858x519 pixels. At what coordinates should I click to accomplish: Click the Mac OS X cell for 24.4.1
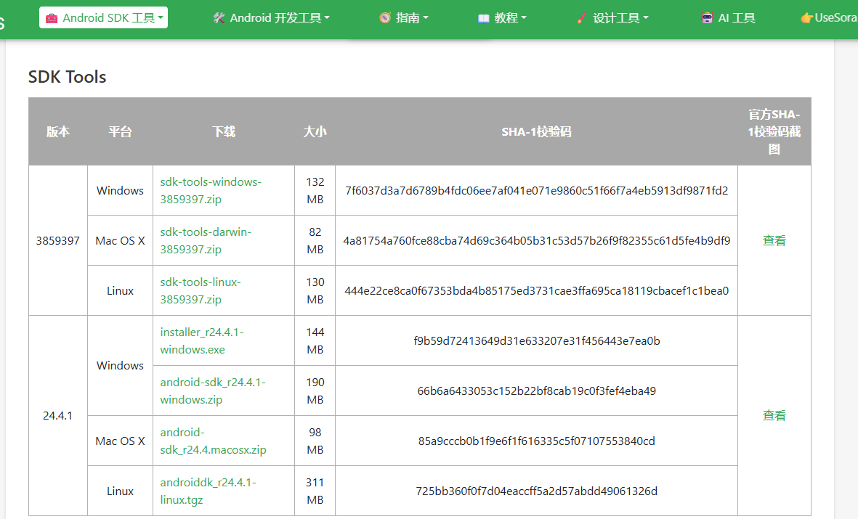120,441
